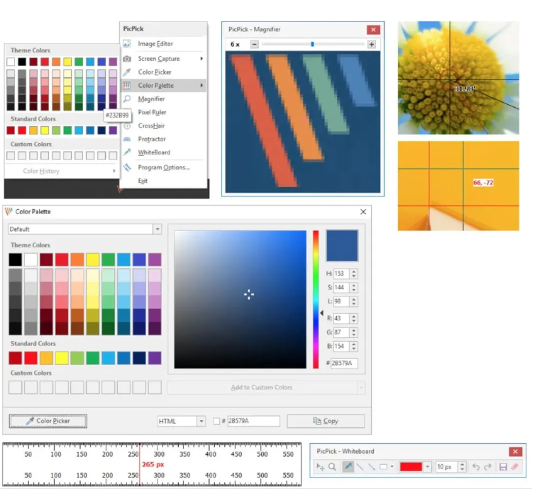537x494 pixels.
Task: Select the yellow standard color in Color Palette dialog
Action: point(62,361)
